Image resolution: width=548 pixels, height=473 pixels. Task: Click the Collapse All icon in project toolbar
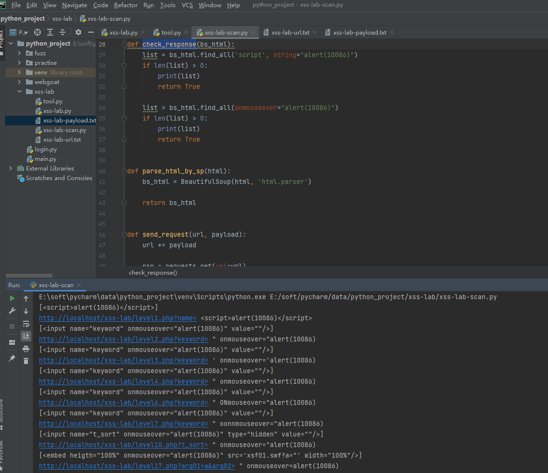pyautogui.click(x=63, y=33)
